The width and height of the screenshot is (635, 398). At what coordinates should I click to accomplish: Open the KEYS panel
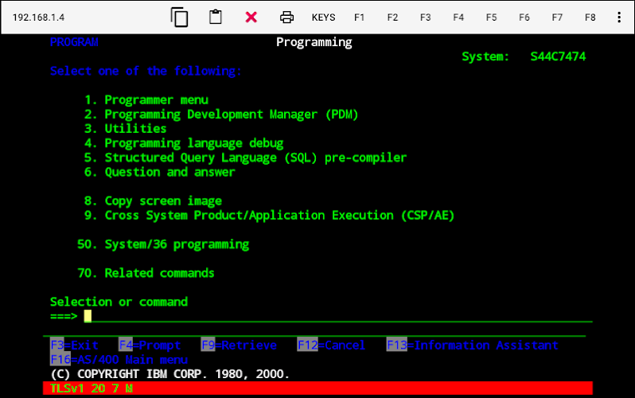coord(323,18)
